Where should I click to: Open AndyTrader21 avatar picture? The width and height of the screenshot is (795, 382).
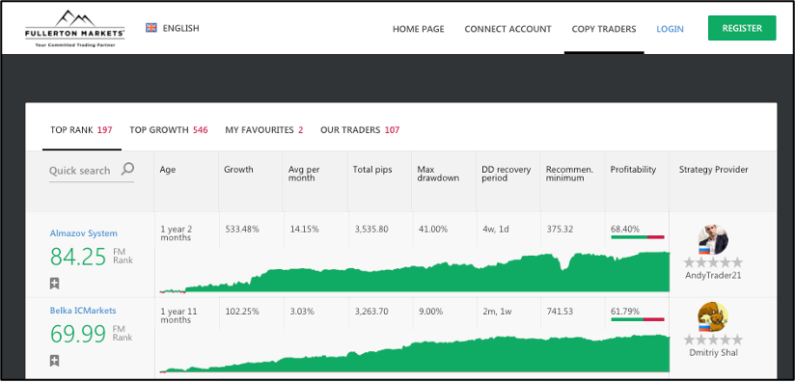tap(713, 240)
